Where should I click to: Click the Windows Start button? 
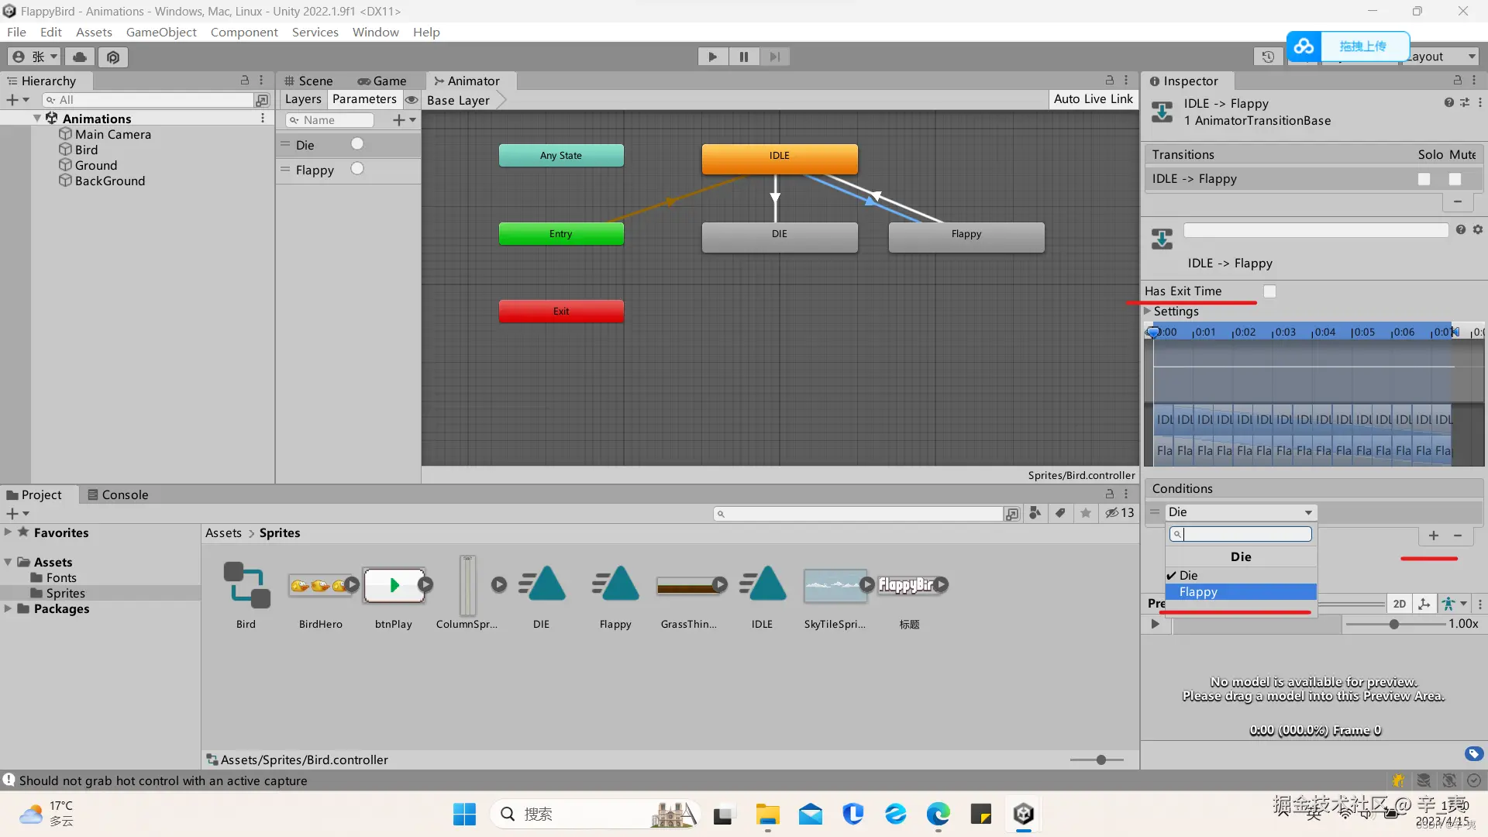click(464, 814)
